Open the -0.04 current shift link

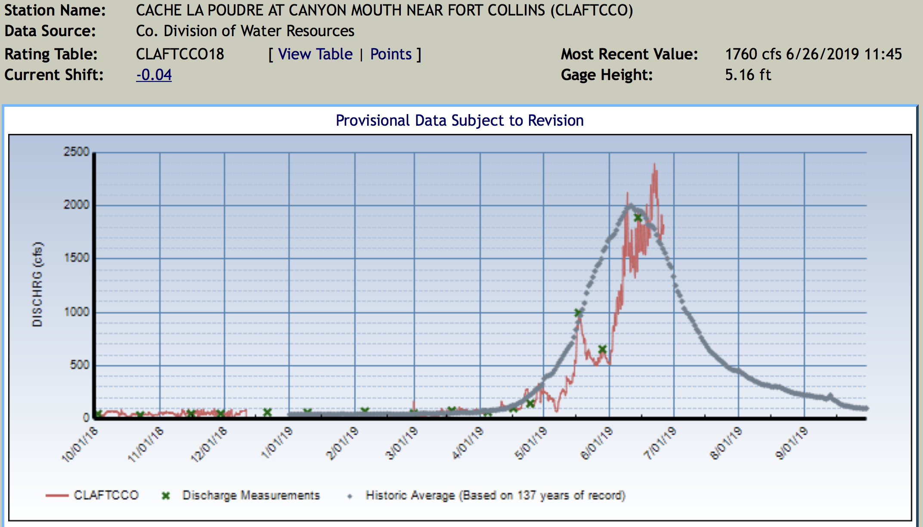click(154, 75)
